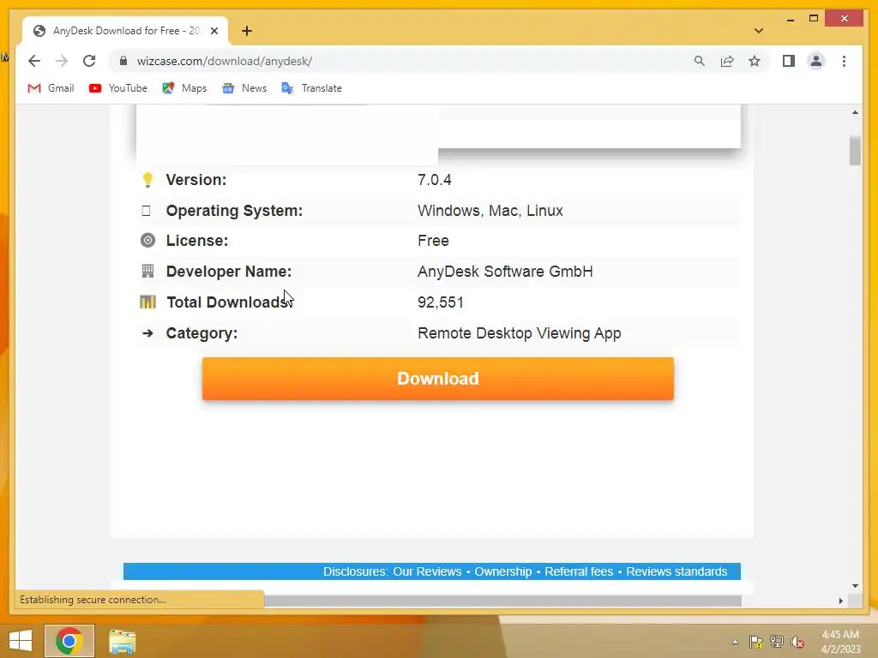
Task: Open the Referral fees disclosure link
Action: click(x=579, y=571)
